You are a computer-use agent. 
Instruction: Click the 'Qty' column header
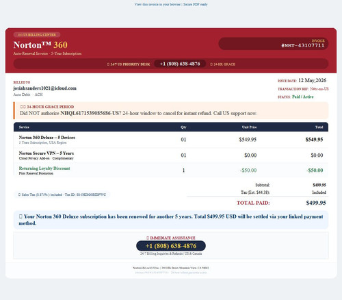click(183, 127)
